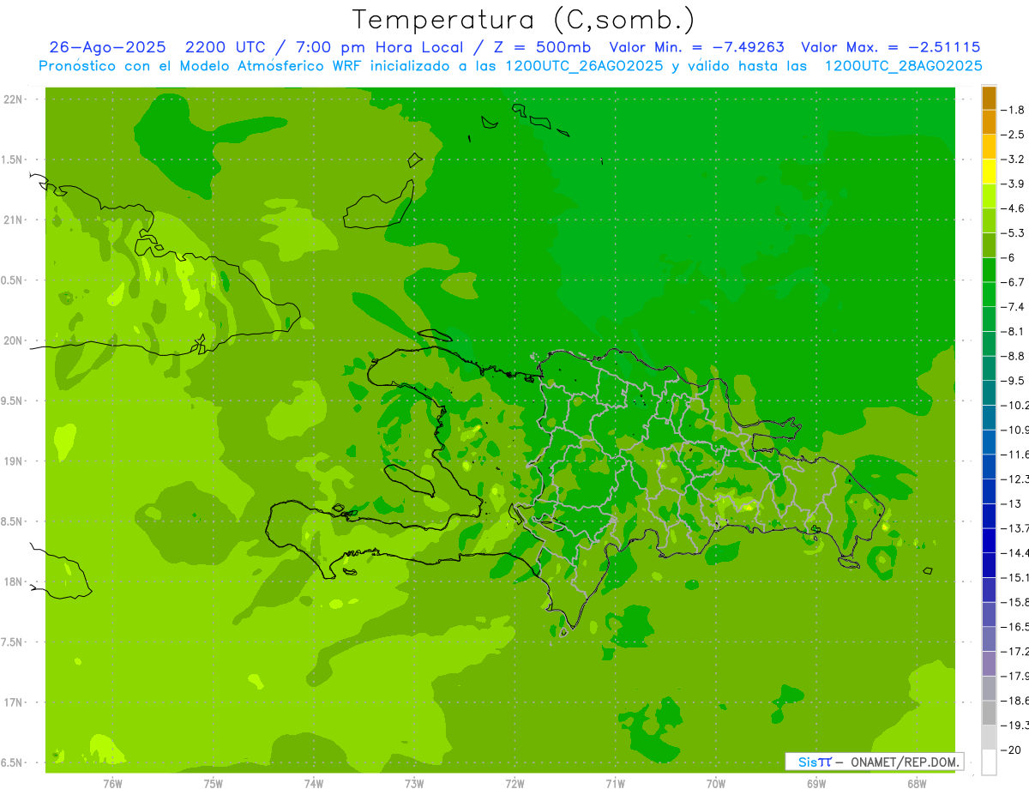This screenshot has height=795, width=1029.
Task: Click the '76W' longitude label
Action: (x=112, y=784)
